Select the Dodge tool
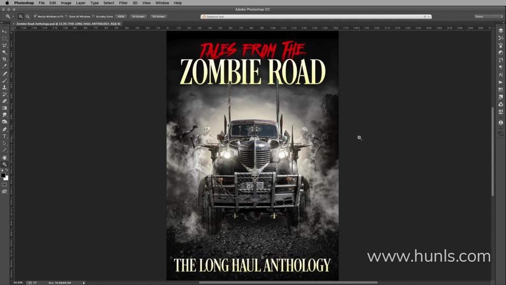 [5, 122]
